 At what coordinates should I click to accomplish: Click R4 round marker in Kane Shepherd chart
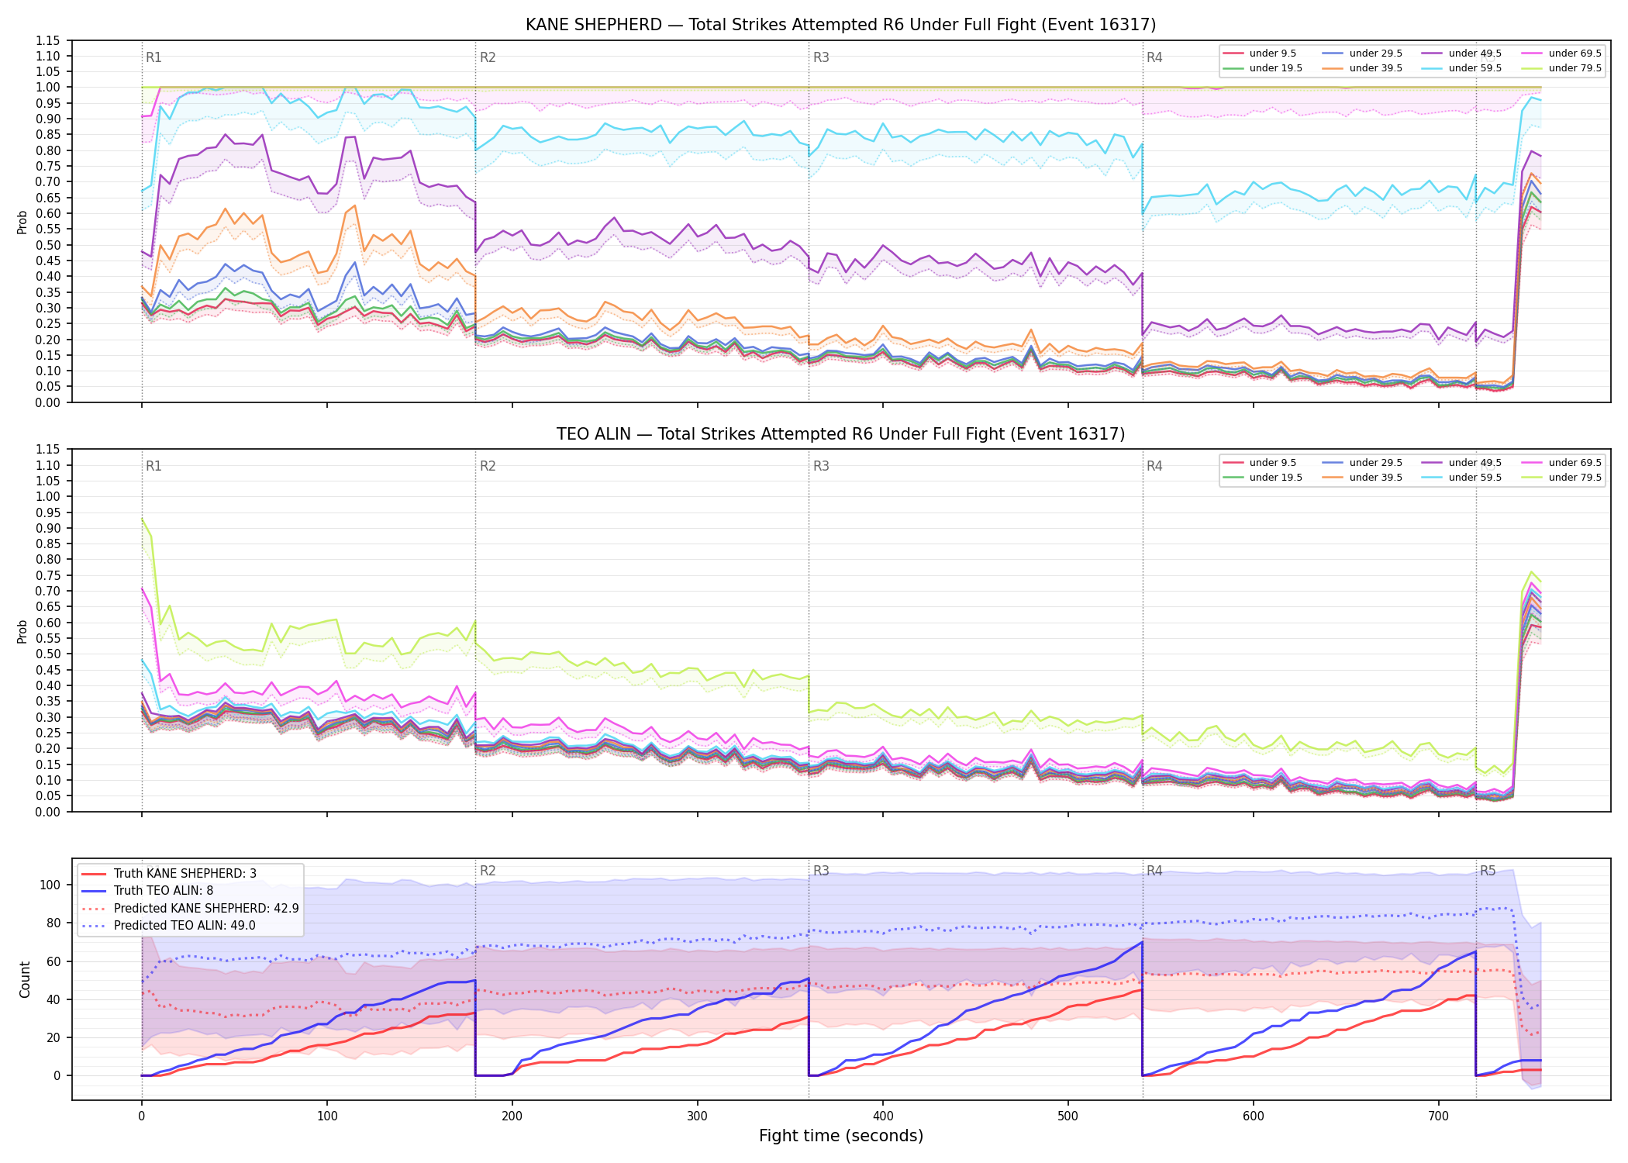click(x=1154, y=57)
